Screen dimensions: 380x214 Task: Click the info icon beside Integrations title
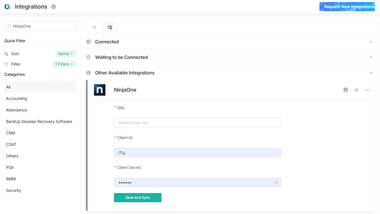pos(53,7)
